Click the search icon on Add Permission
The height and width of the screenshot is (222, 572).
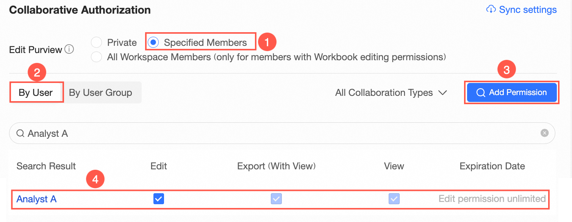coord(481,92)
